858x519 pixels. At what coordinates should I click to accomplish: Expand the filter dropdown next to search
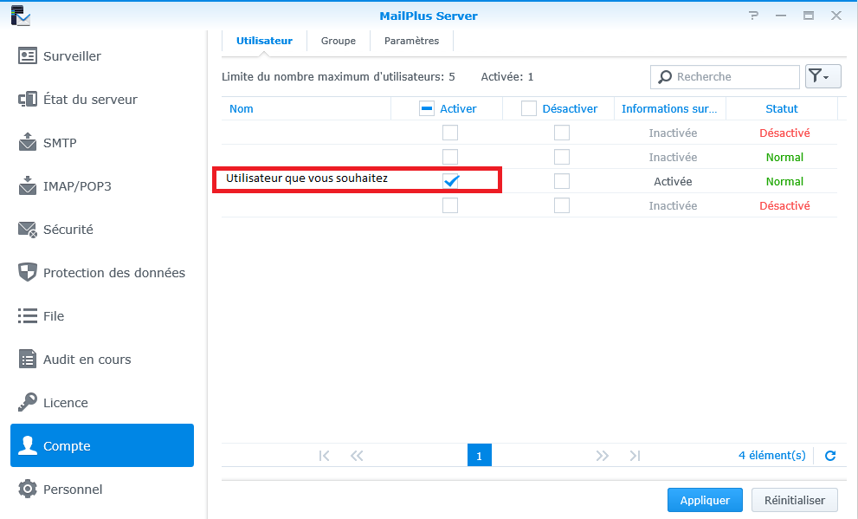tap(823, 77)
